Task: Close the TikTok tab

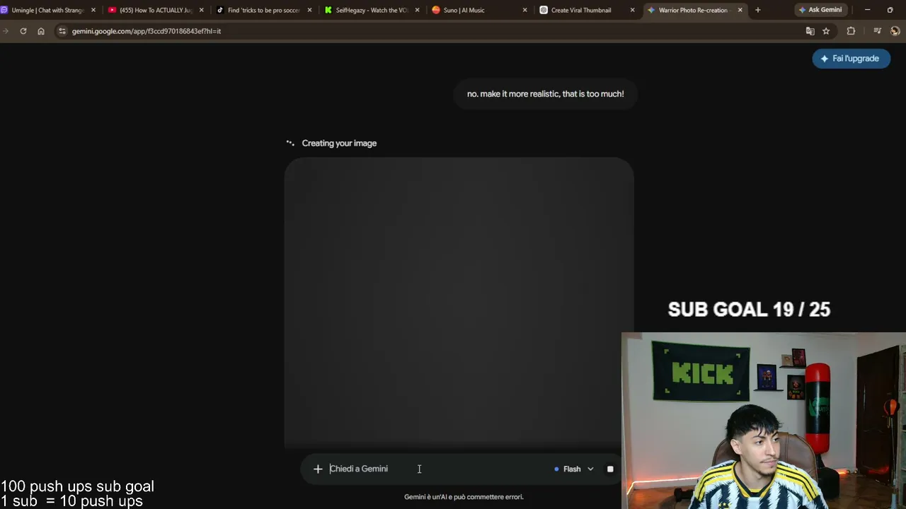Action: pos(309,10)
